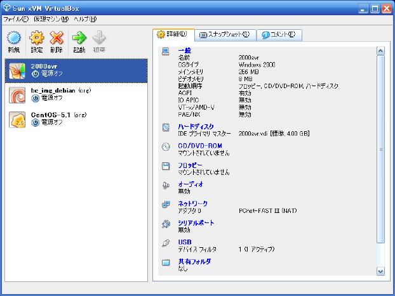Click power-off status icon under CentOS-5.1
Image resolution: width=395 pixels, height=296 pixels.
pyautogui.click(x=36, y=122)
